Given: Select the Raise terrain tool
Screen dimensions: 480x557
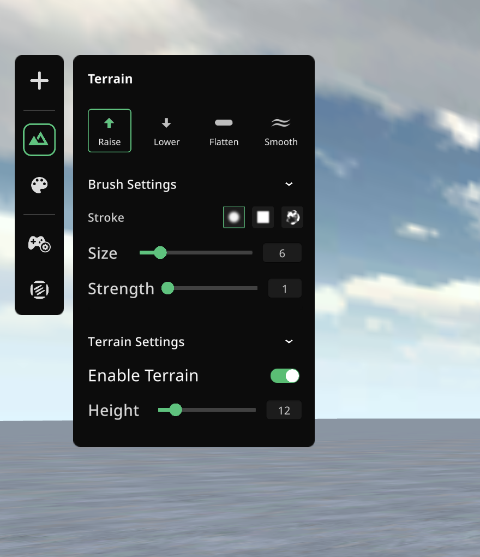Looking at the screenshot, I should 110,131.
